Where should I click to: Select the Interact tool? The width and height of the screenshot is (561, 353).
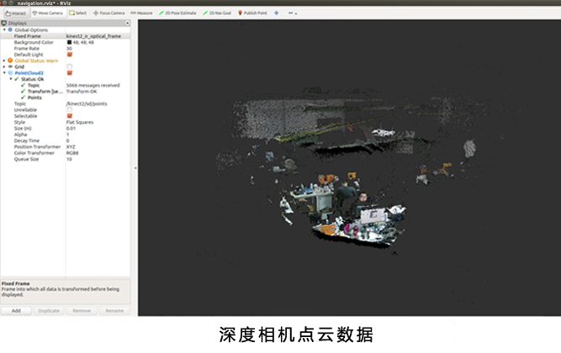(14, 13)
